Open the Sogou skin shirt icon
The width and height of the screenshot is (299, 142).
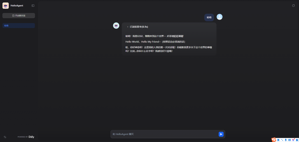293,140
